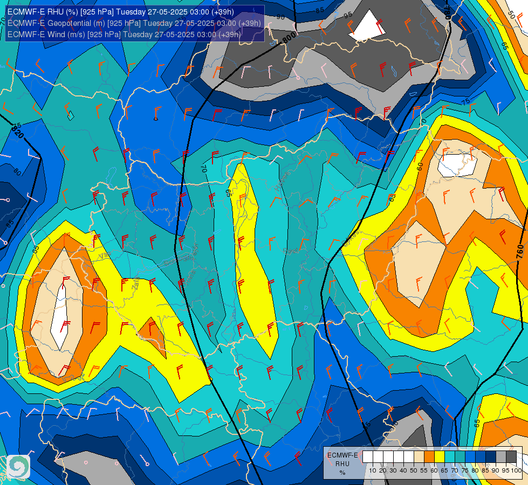Screen dimensions: 528x485
Task: Click the '100' tick label in the legend
Action: click(x=516, y=470)
